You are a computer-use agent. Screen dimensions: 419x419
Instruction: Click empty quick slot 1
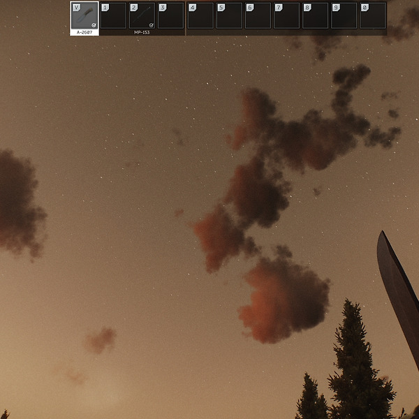pyautogui.click(x=113, y=15)
